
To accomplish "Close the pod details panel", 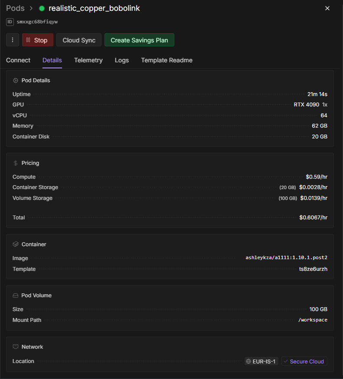I will coord(327,8).
